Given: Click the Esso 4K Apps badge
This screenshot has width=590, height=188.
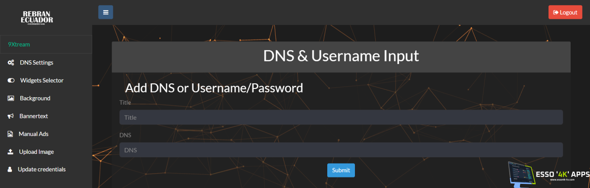Looking at the screenshot, I should (x=549, y=175).
